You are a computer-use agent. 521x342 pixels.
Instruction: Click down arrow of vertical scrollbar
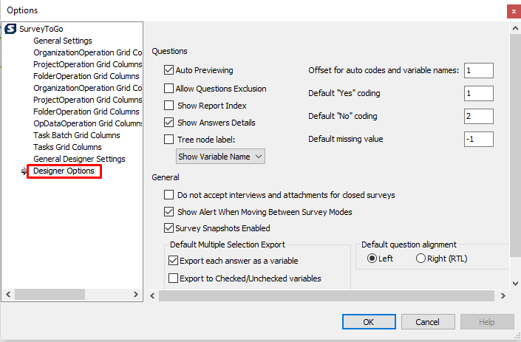515,283
